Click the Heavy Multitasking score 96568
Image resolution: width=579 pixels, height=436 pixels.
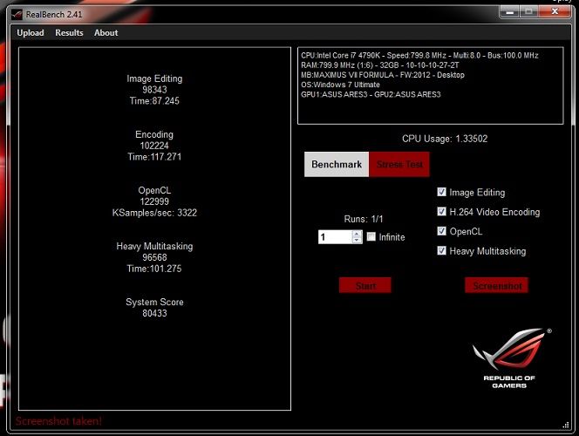(x=154, y=257)
